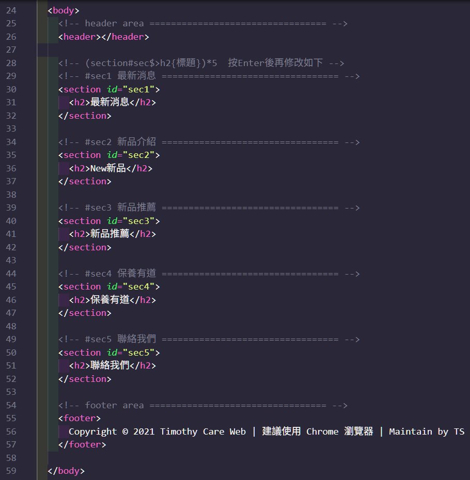The height and width of the screenshot is (480, 470).
Task: Click the "sec1" id attribute value
Action: tap(139, 89)
